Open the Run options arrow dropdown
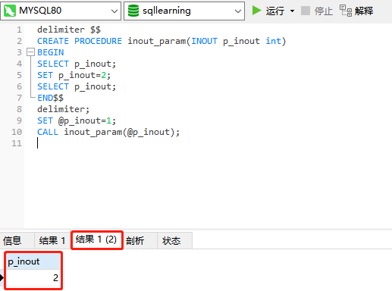Viewport: 392px width, 291px height. [292, 11]
